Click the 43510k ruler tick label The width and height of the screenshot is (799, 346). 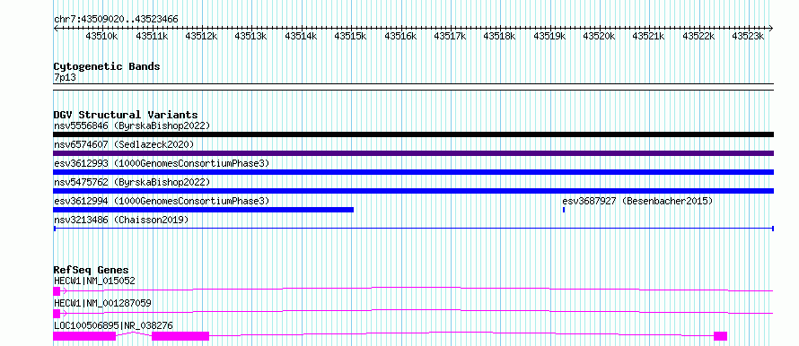pyautogui.click(x=102, y=36)
